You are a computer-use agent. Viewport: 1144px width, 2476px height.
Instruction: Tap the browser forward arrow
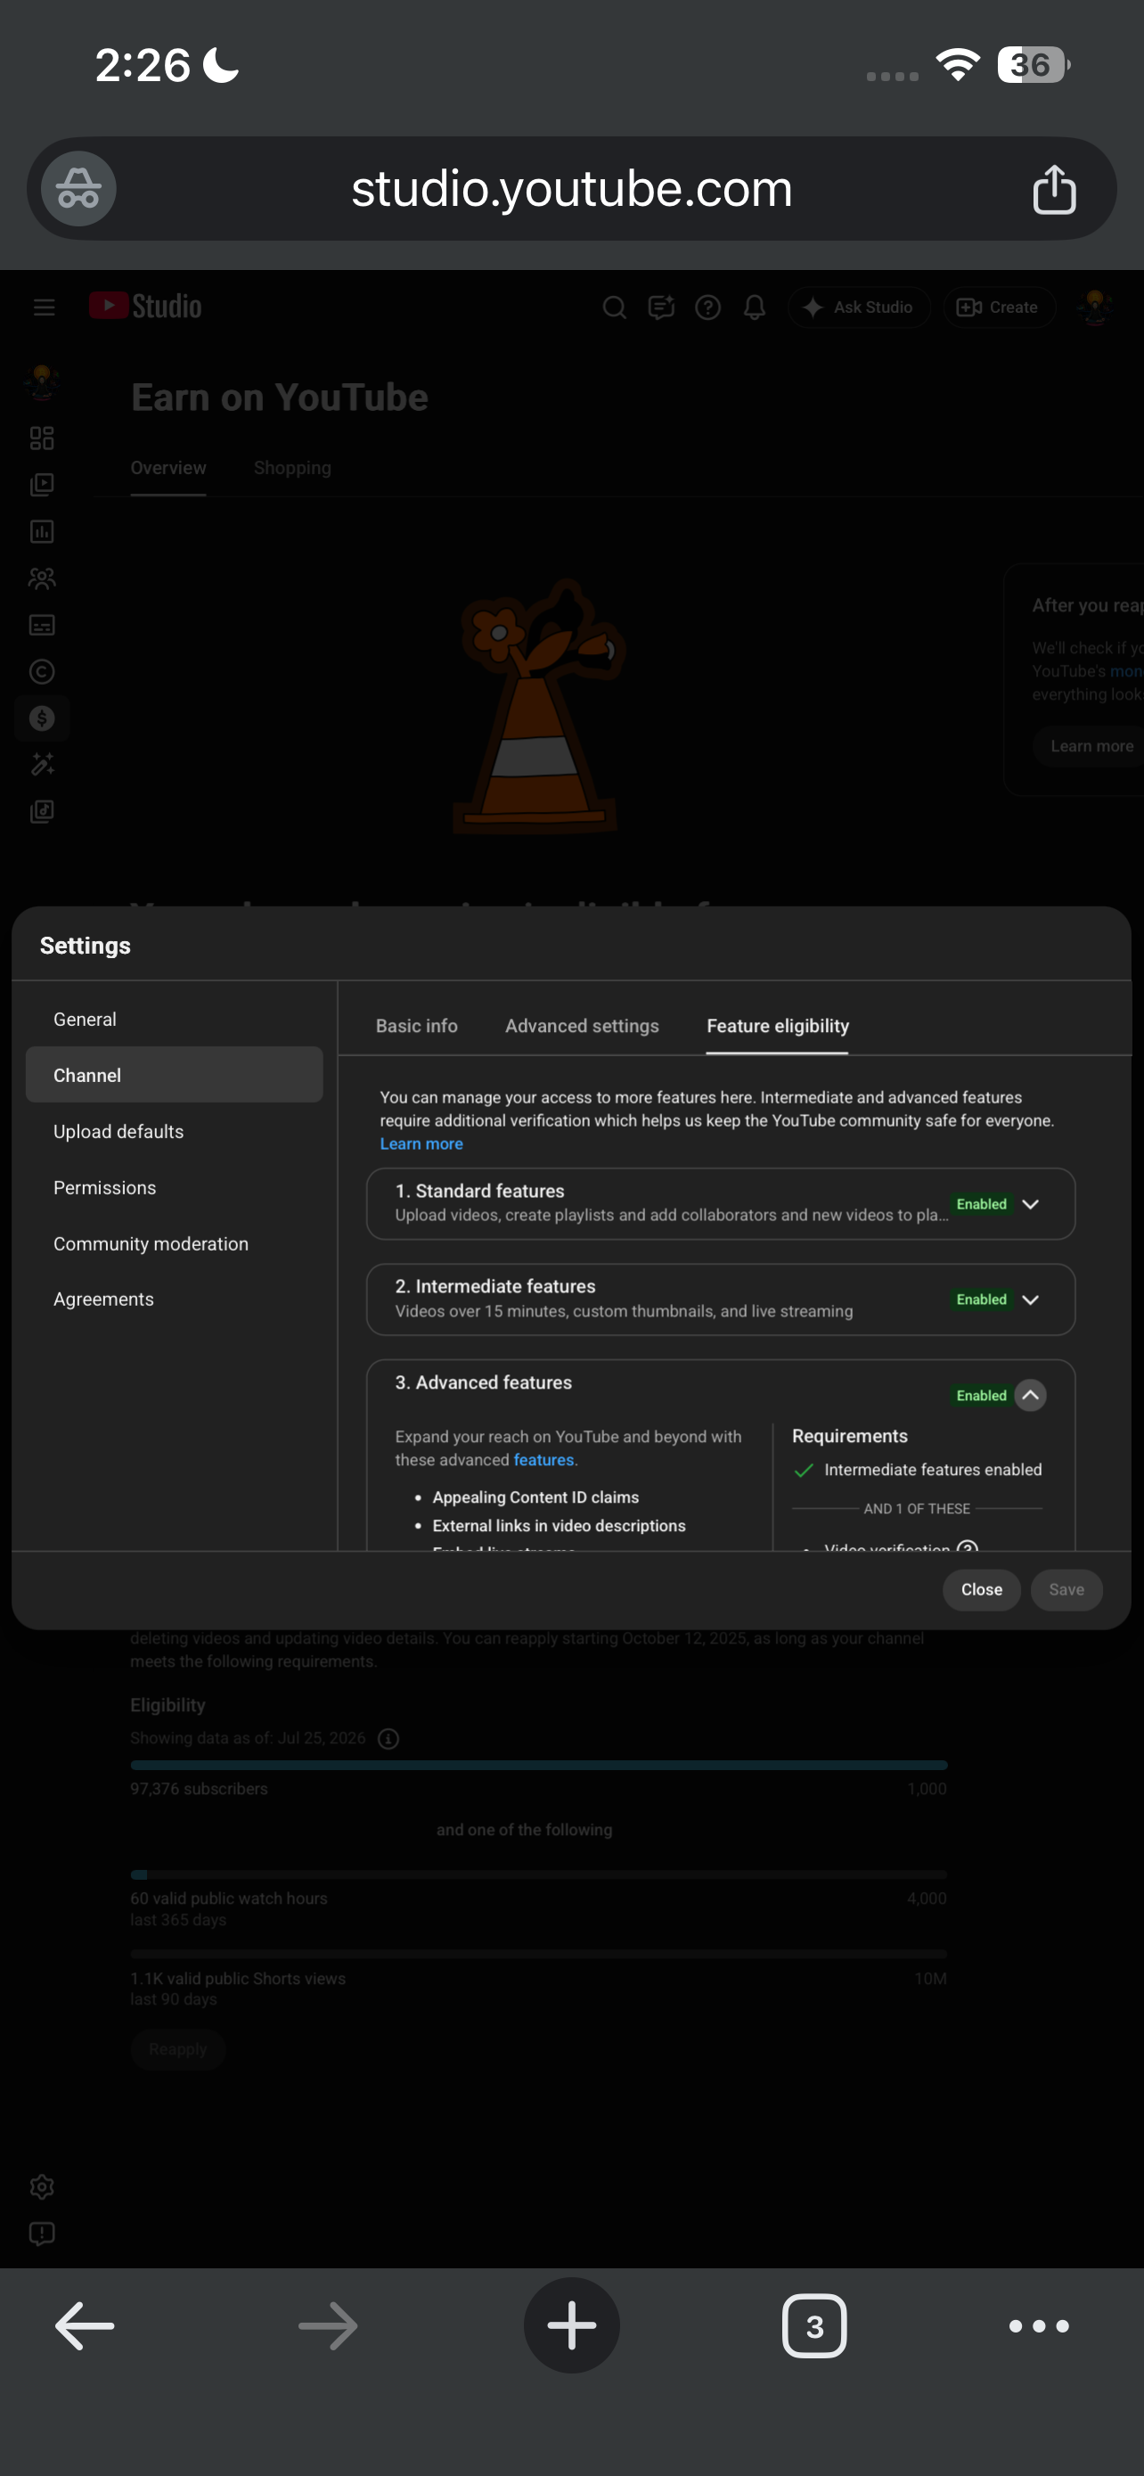pos(328,2326)
